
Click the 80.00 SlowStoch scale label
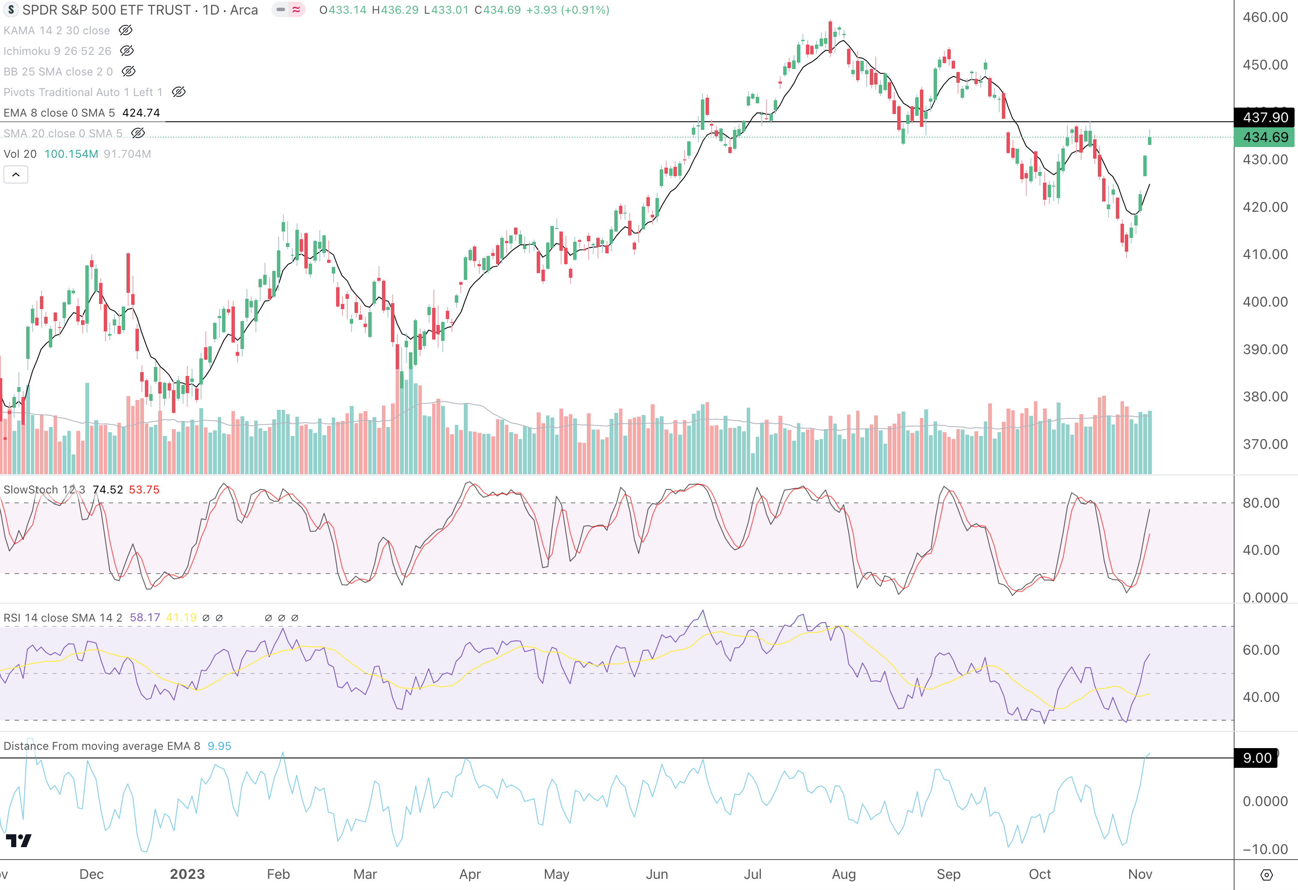coord(1261,503)
